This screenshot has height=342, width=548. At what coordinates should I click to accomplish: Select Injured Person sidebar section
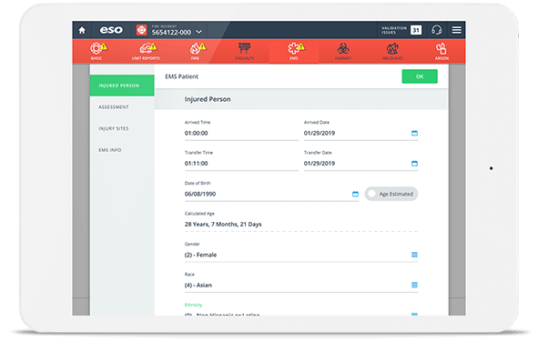(122, 85)
